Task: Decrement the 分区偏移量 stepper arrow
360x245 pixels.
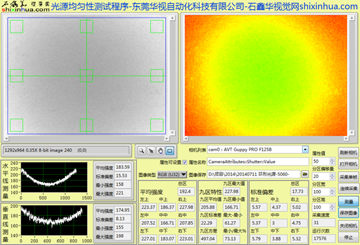Action: pyautogui.click(x=332, y=178)
